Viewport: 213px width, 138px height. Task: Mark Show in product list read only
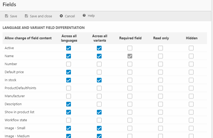click(x=161, y=112)
